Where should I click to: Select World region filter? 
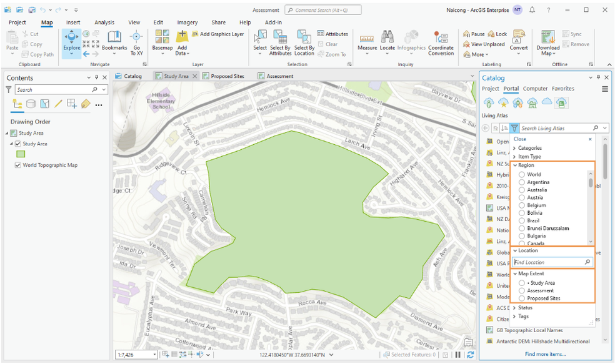522,174
